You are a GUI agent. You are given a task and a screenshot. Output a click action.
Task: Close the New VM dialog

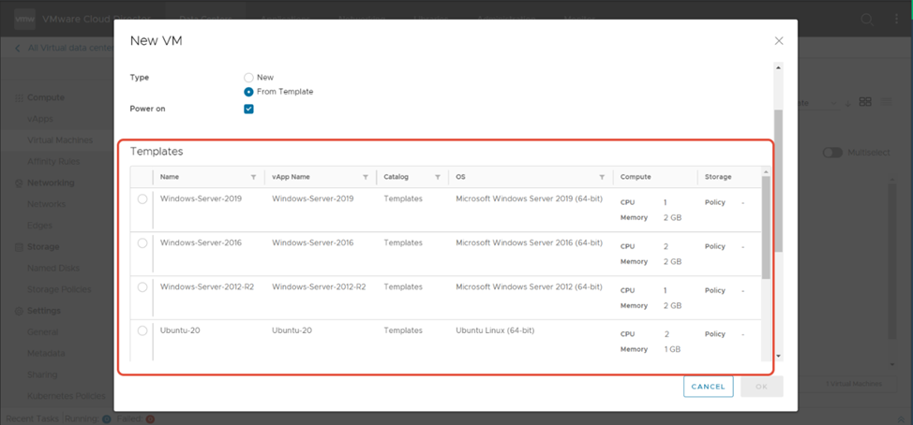(779, 41)
